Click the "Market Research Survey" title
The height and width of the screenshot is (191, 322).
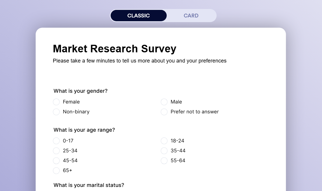(x=114, y=49)
